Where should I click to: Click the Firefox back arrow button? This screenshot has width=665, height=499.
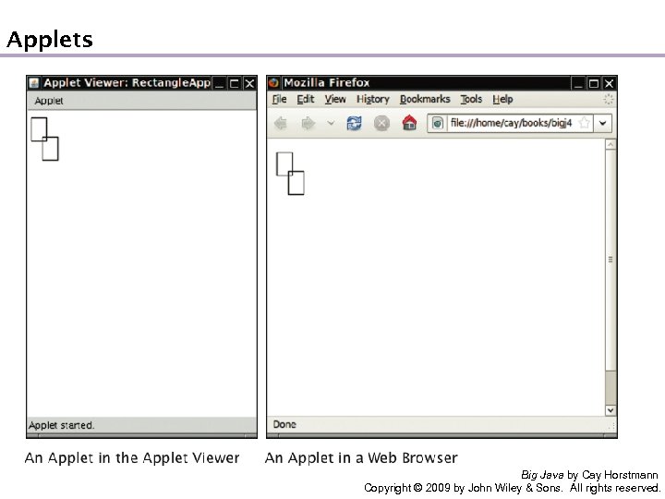(281, 124)
